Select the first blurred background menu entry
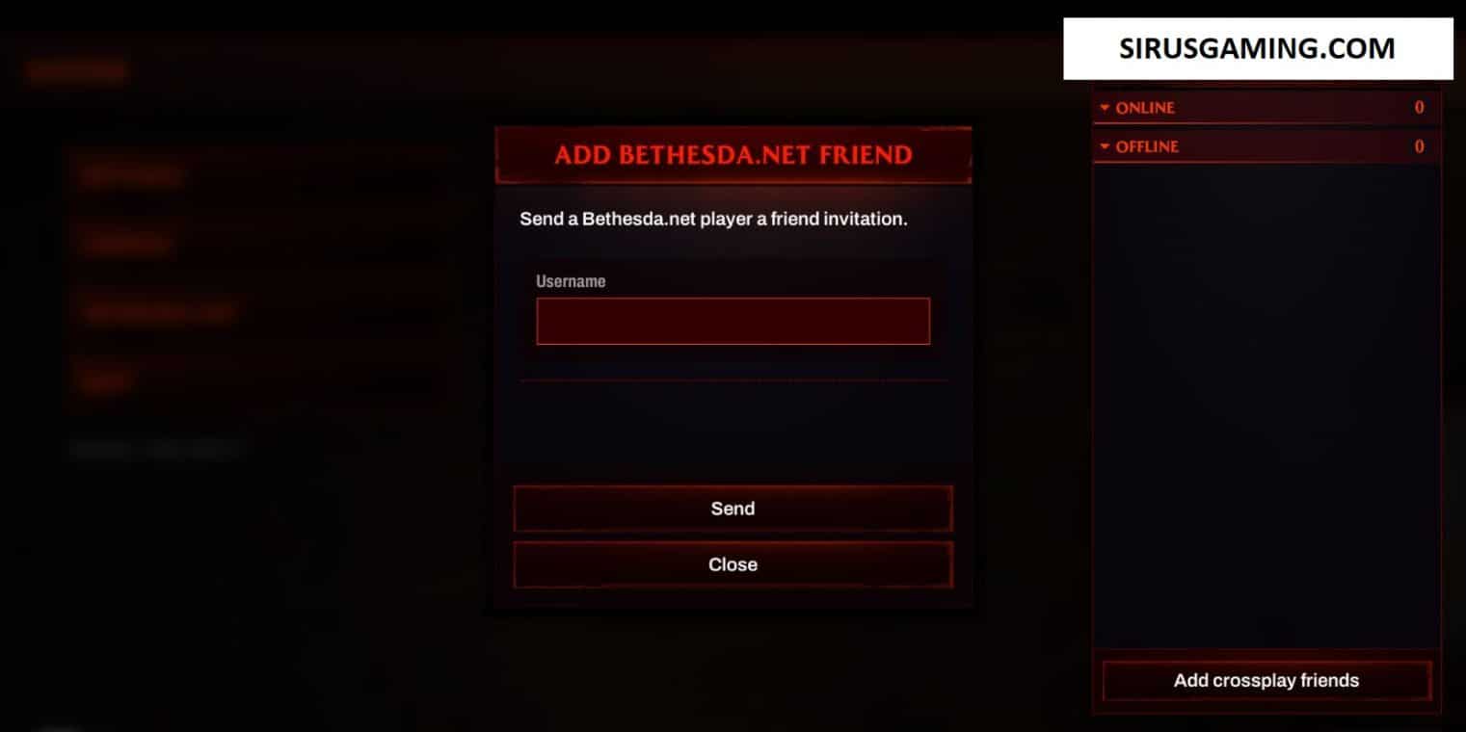 132,175
